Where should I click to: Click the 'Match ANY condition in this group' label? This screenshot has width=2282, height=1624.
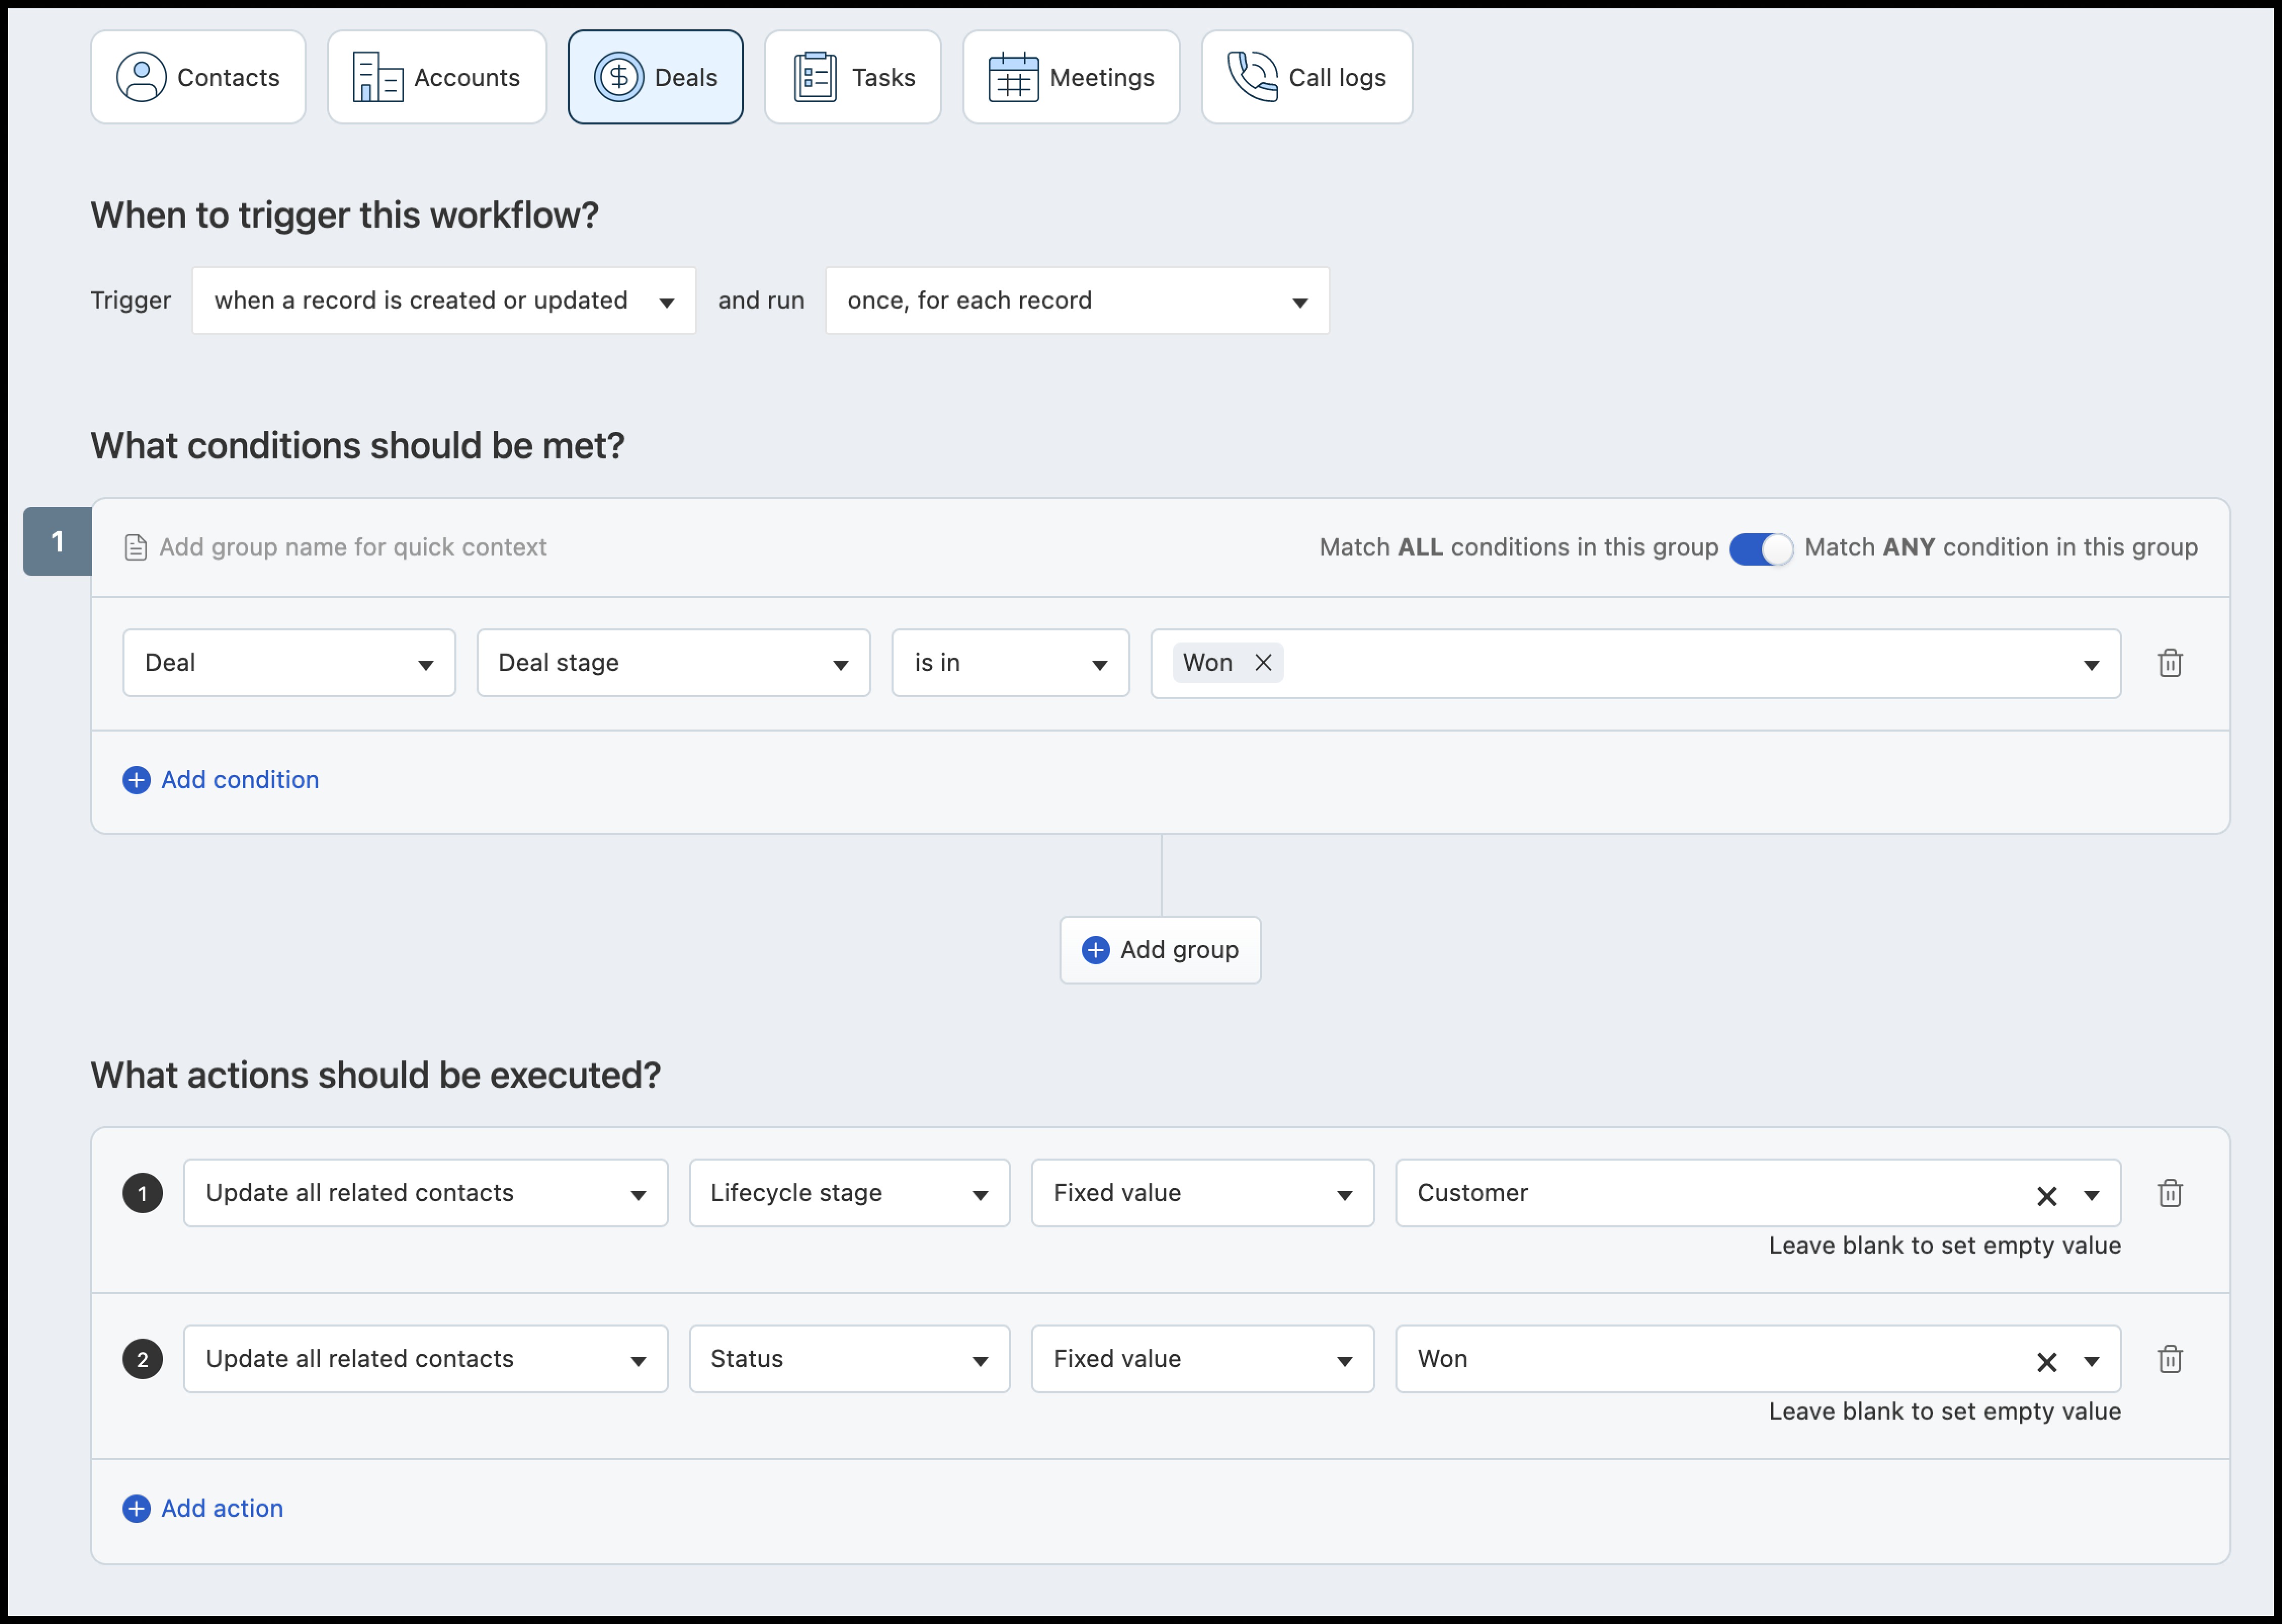[2001, 547]
